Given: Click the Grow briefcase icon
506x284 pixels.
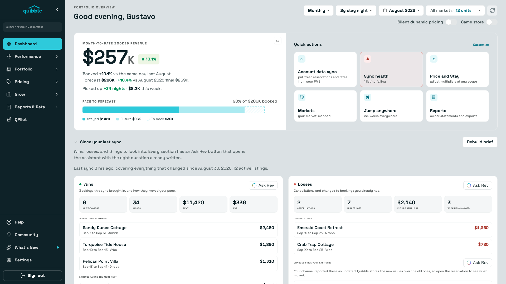Looking at the screenshot, I should pyautogui.click(x=9, y=94).
